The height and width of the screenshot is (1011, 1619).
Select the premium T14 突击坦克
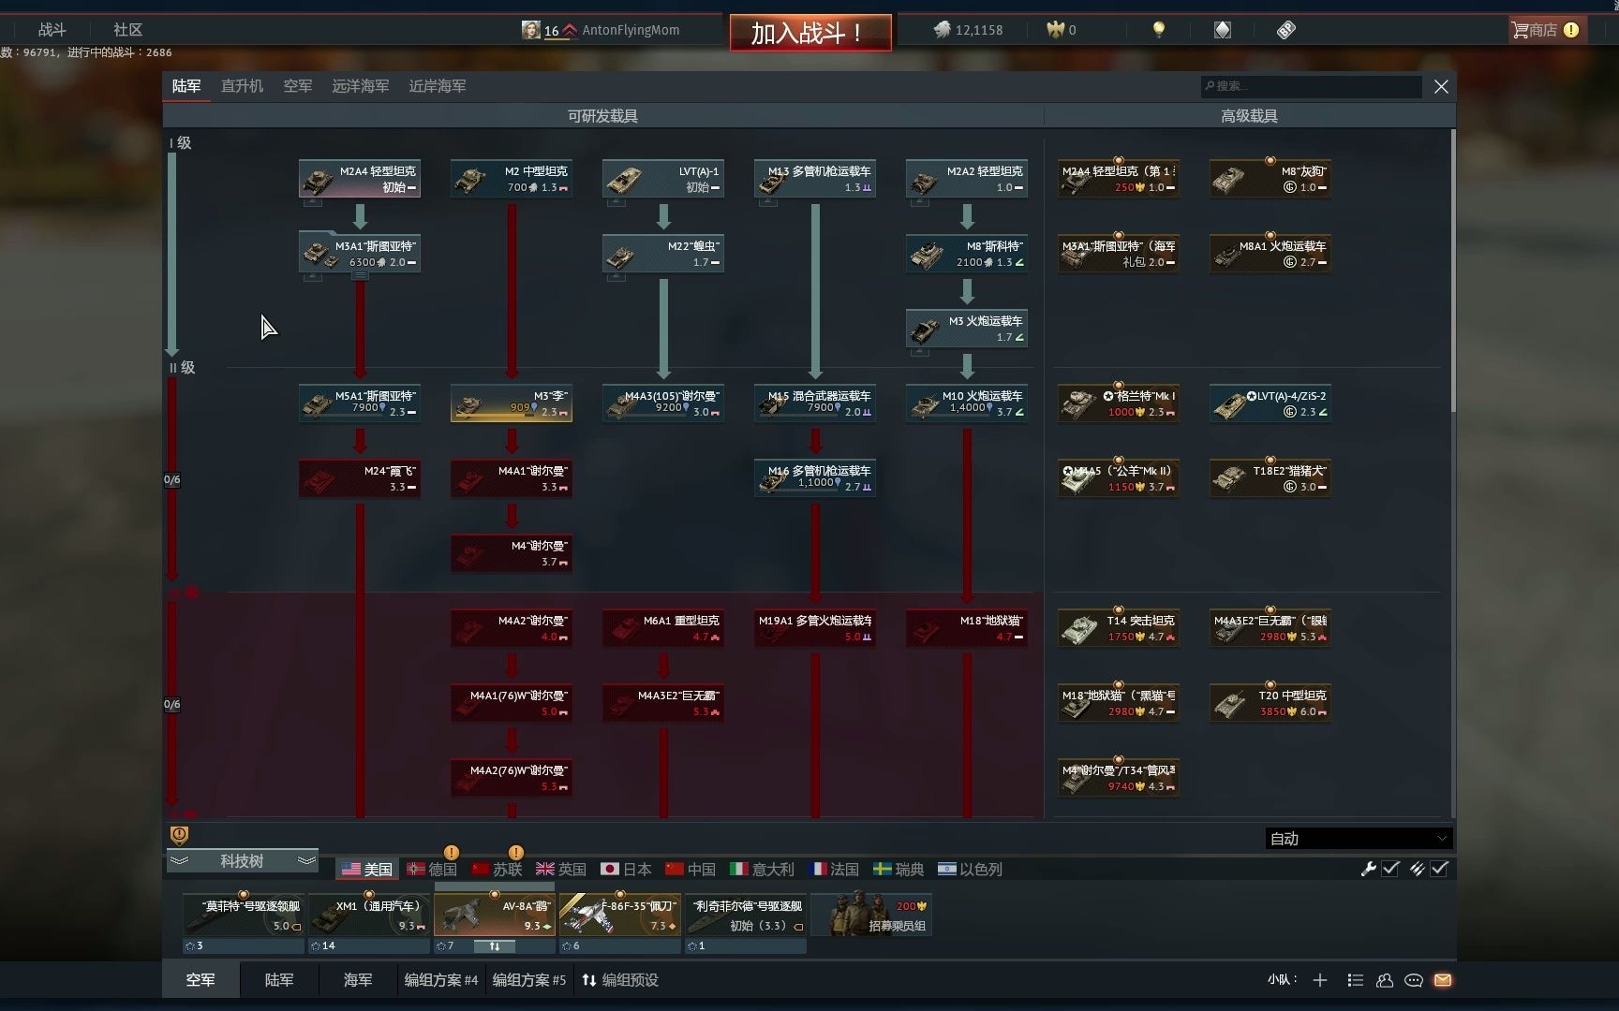pos(1119,628)
